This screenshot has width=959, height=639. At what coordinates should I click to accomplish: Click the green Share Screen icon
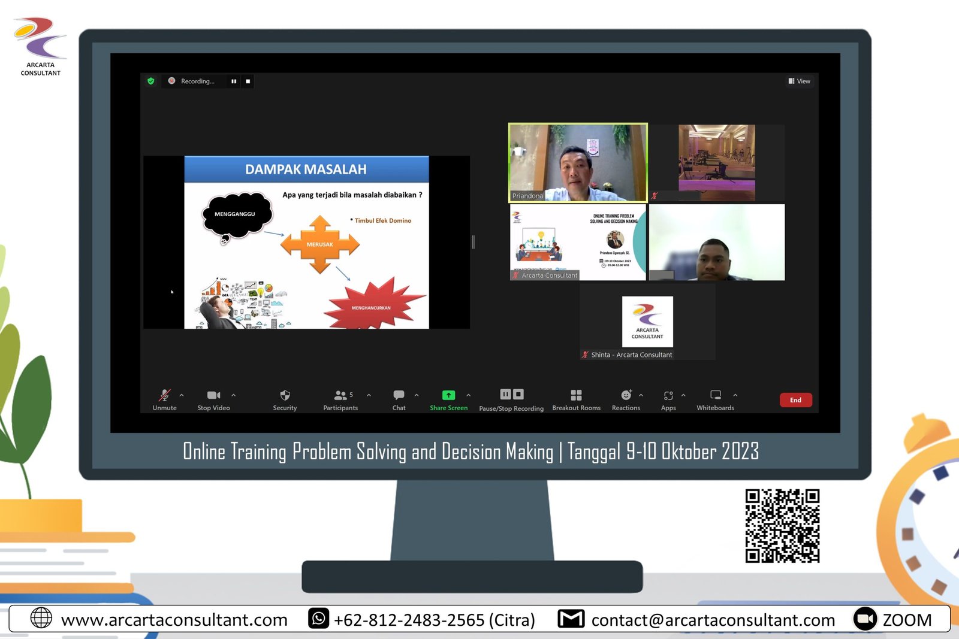(448, 395)
